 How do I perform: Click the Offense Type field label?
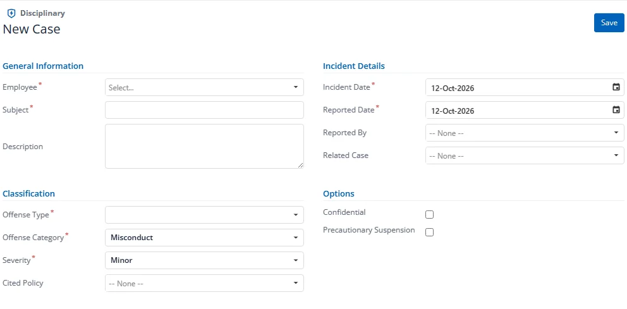click(25, 215)
